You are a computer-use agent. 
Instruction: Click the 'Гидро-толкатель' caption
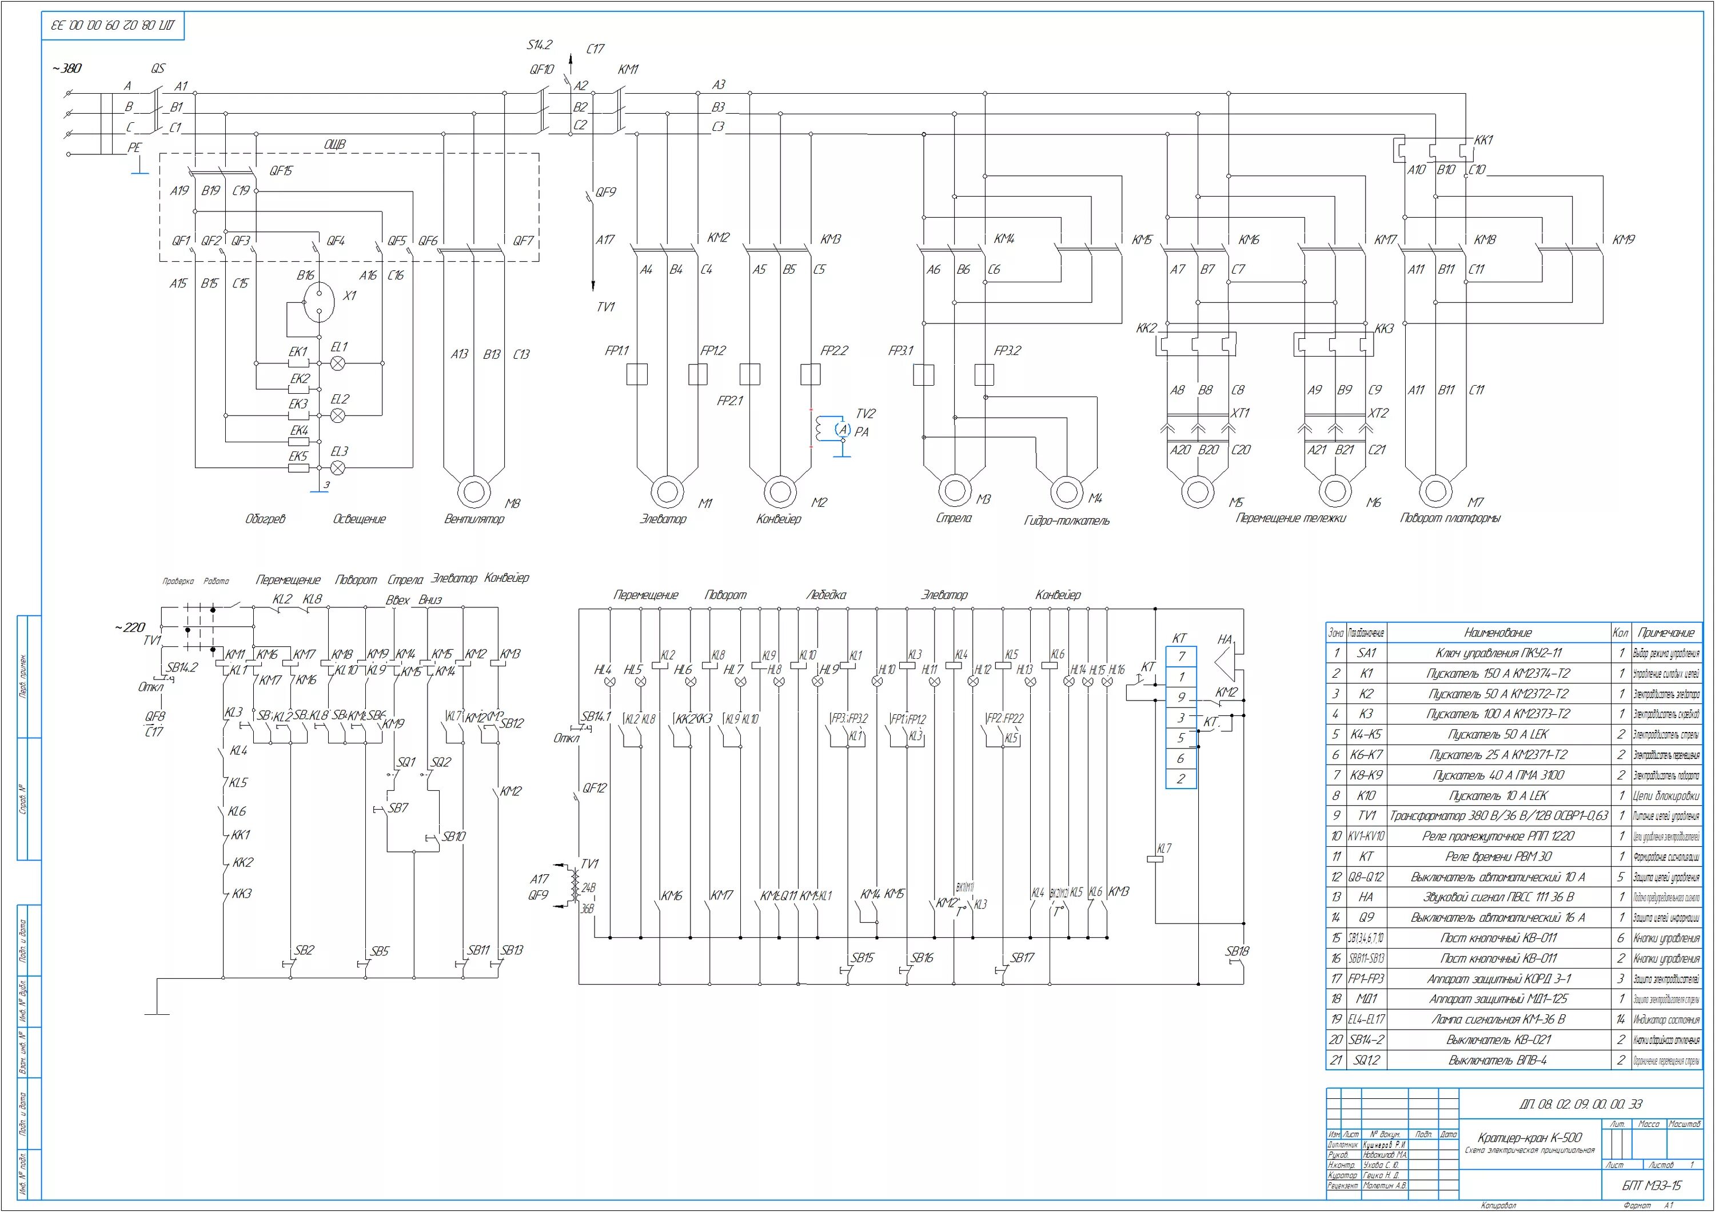[x=1067, y=521]
